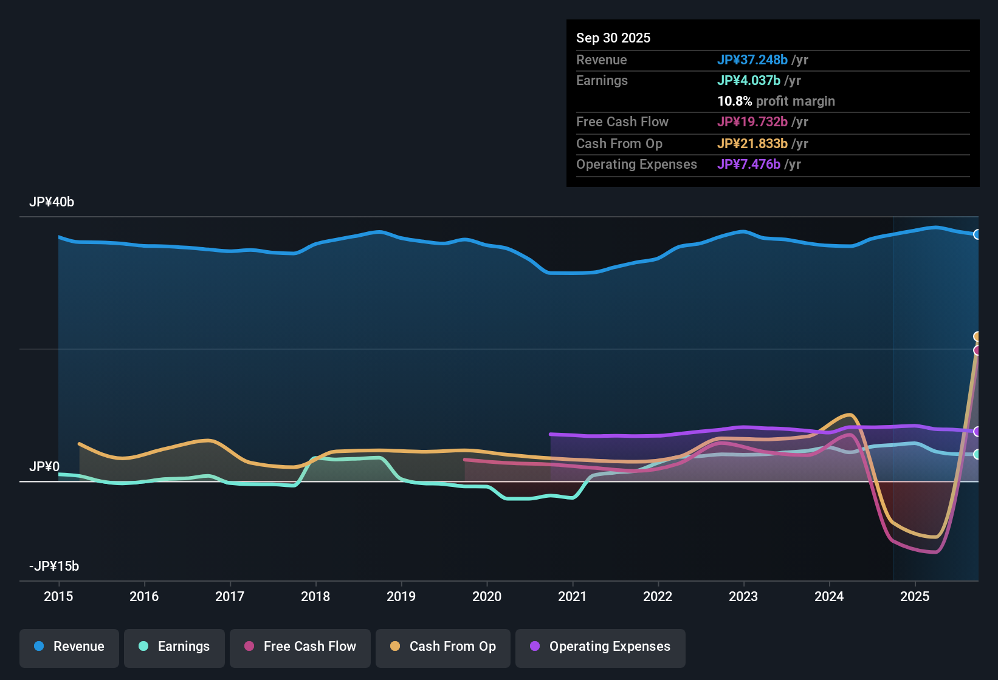Viewport: 998px width, 680px height.
Task: Select the Earnings legend chip
Action: [174, 647]
